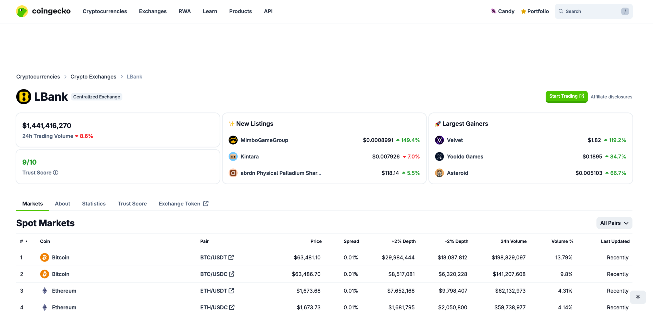Viewport: 653px width, 314px height.
Task: Go to Crypto Exchanges breadcrumb link
Action: pyautogui.click(x=93, y=77)
